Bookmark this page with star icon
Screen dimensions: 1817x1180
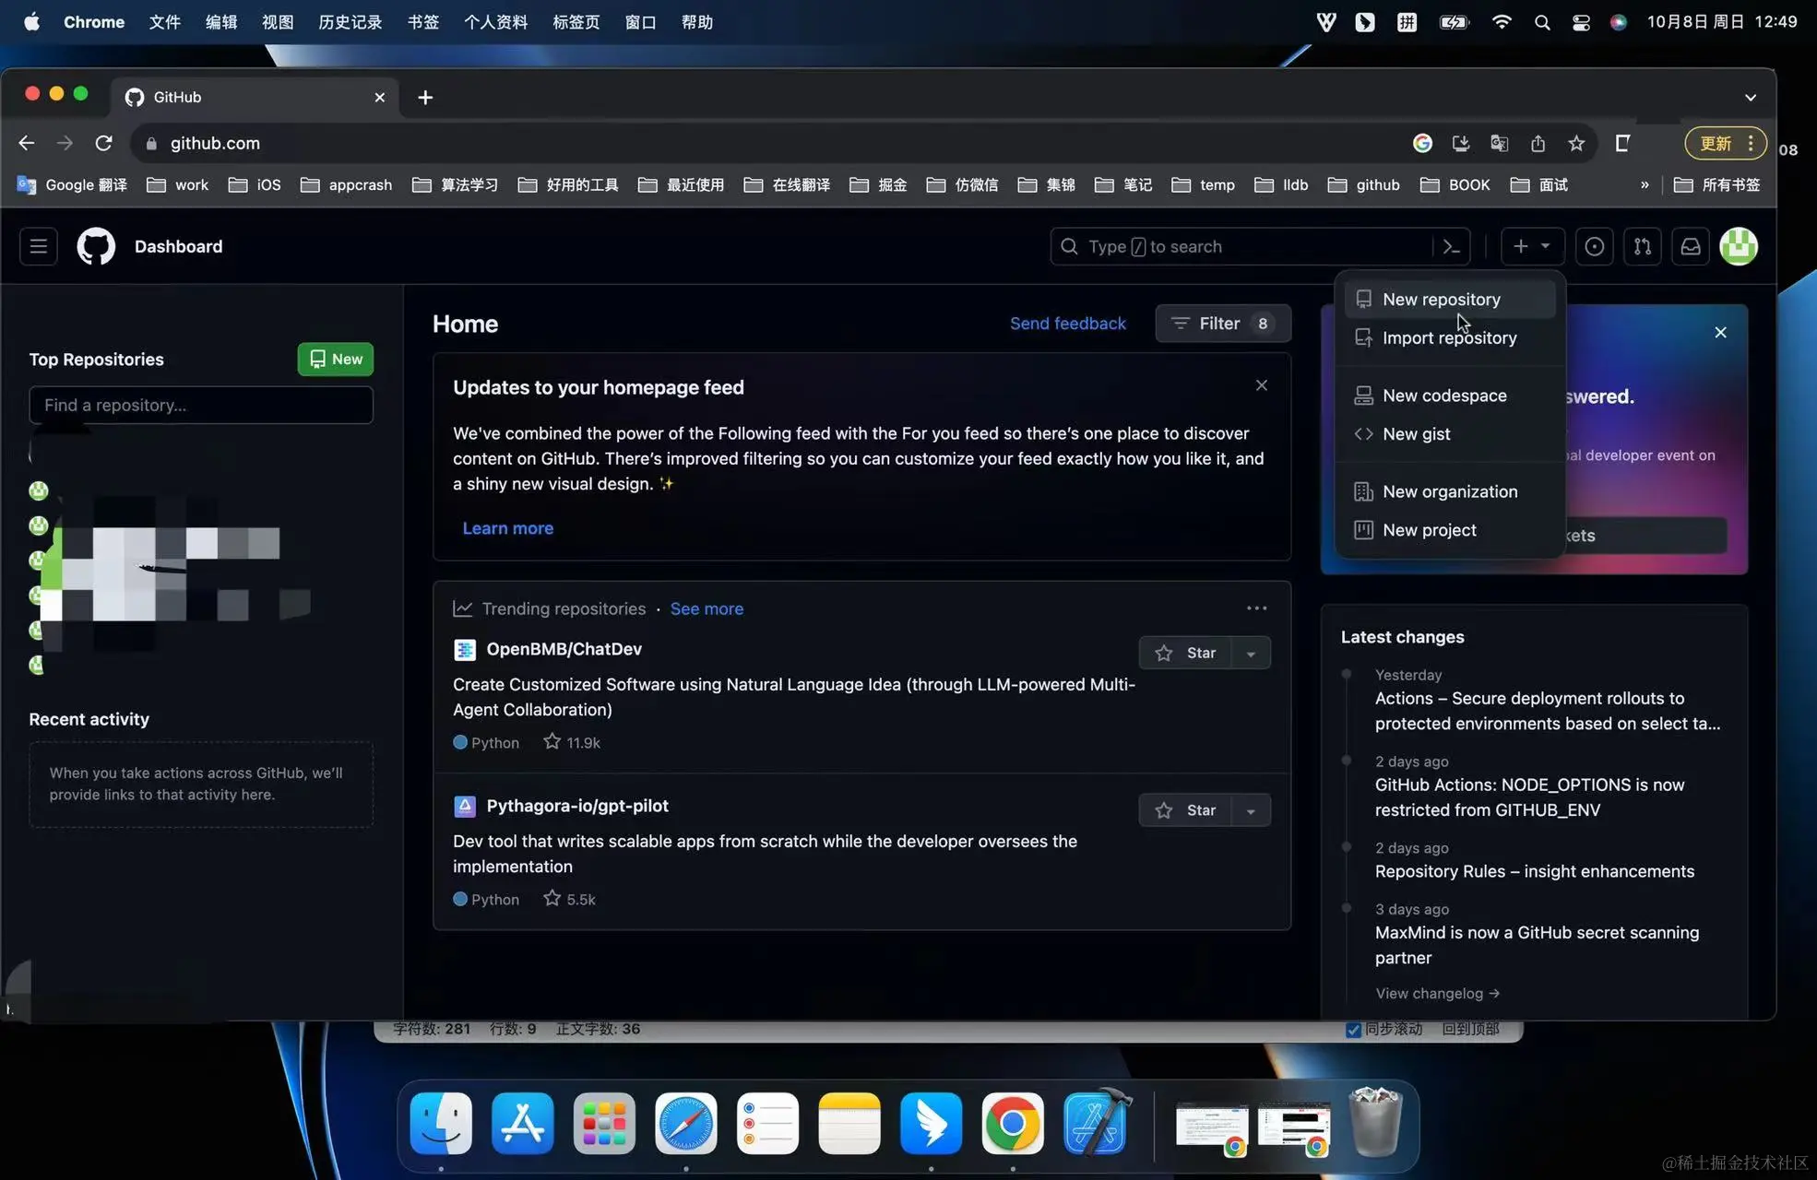tap(1576, 143)
